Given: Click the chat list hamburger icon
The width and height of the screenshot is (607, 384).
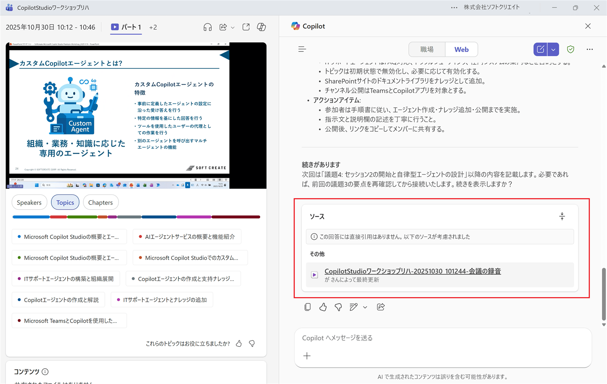Looking at the screenshot, I should 302,49.
